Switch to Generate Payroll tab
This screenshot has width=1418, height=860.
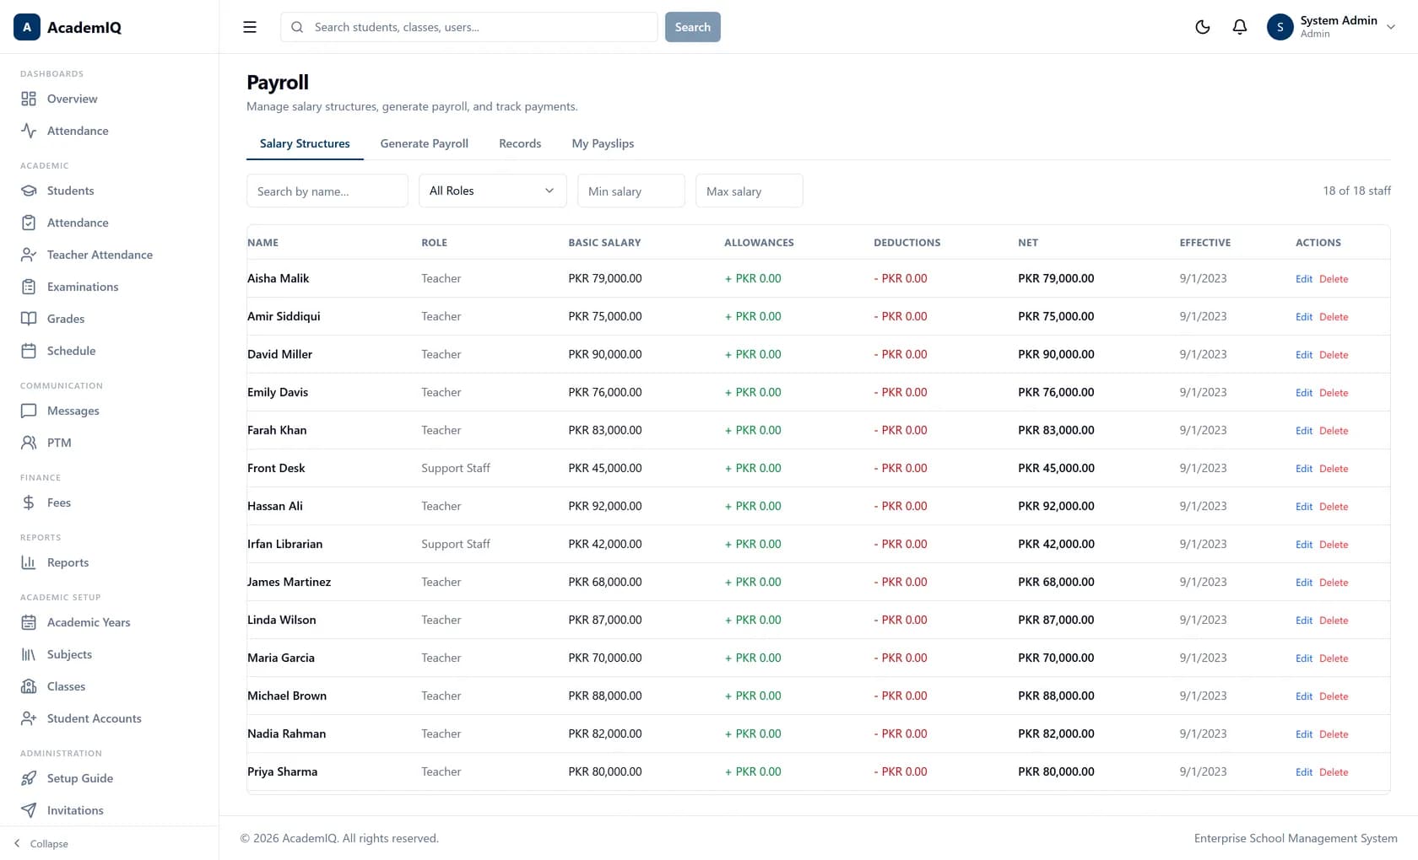424,143
